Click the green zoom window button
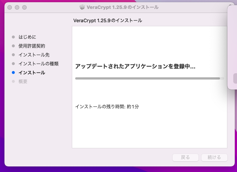 pos(25,7)
